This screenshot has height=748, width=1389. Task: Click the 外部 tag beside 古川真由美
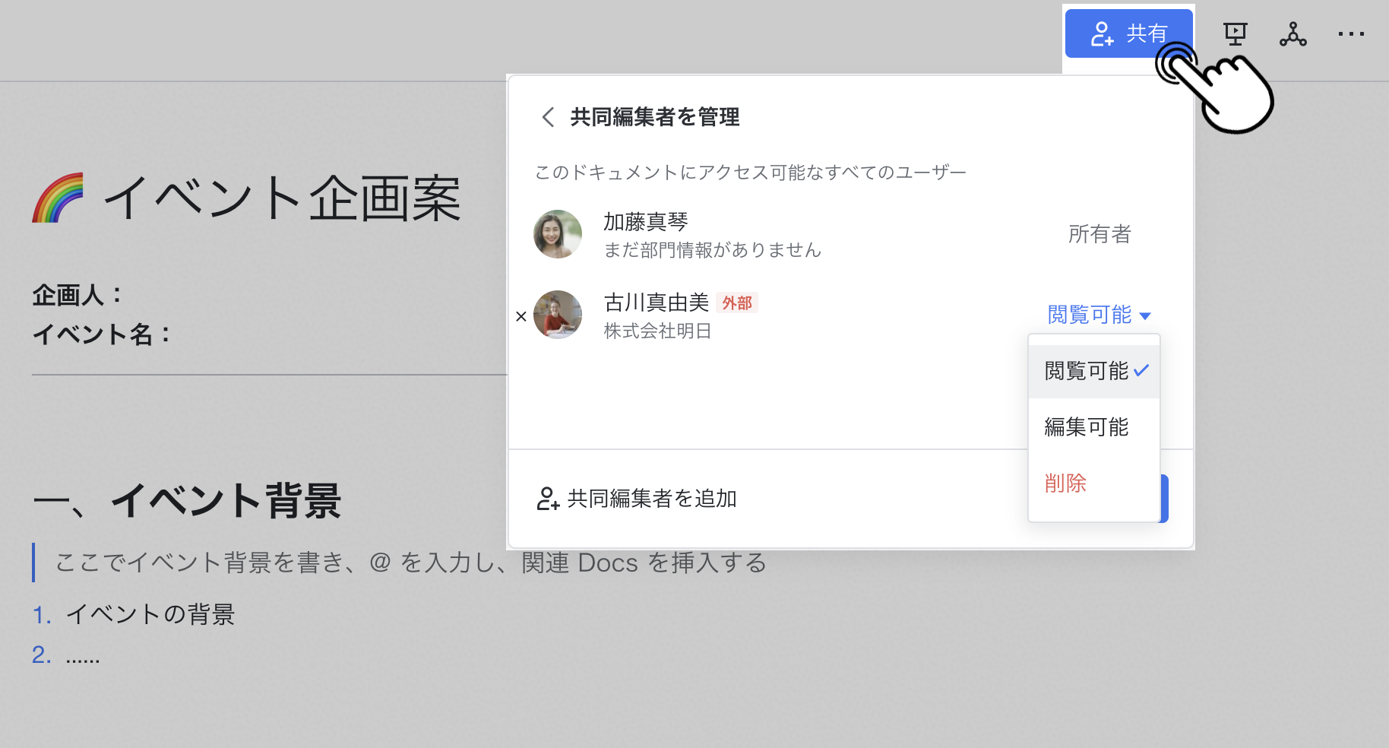pyautogui.click(x=736, y=303)
